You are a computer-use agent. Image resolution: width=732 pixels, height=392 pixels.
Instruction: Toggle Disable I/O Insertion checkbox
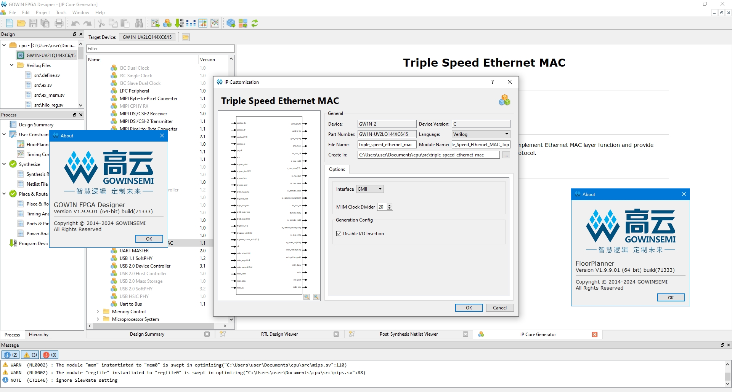click(x=339, y=234)
